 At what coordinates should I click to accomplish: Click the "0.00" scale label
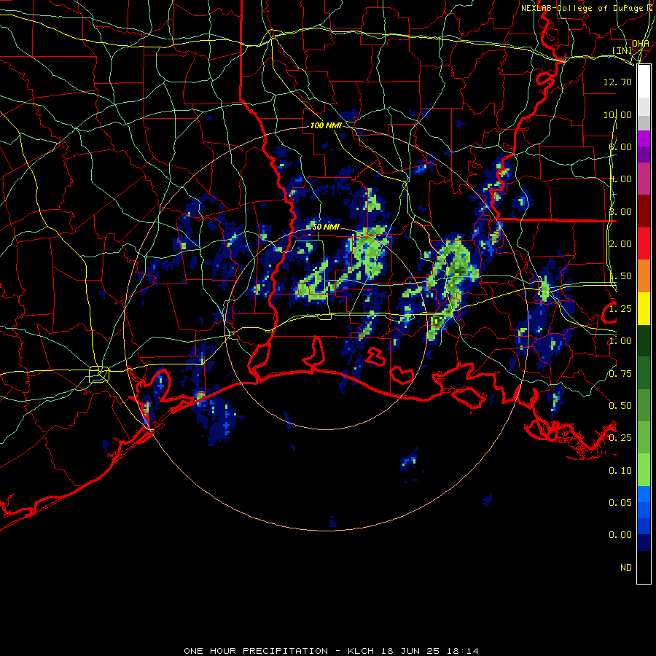(x=620, y=535)
